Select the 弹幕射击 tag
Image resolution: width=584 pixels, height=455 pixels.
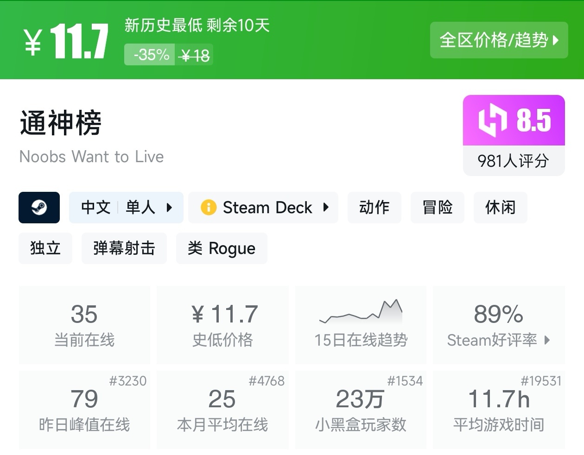point(124,248)
